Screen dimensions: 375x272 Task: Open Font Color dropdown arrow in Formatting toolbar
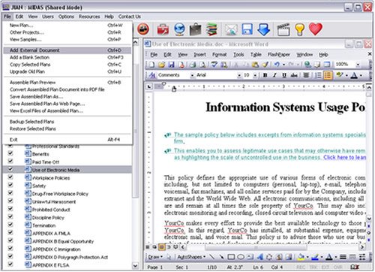pyautogui.click(x=361, y=75)
